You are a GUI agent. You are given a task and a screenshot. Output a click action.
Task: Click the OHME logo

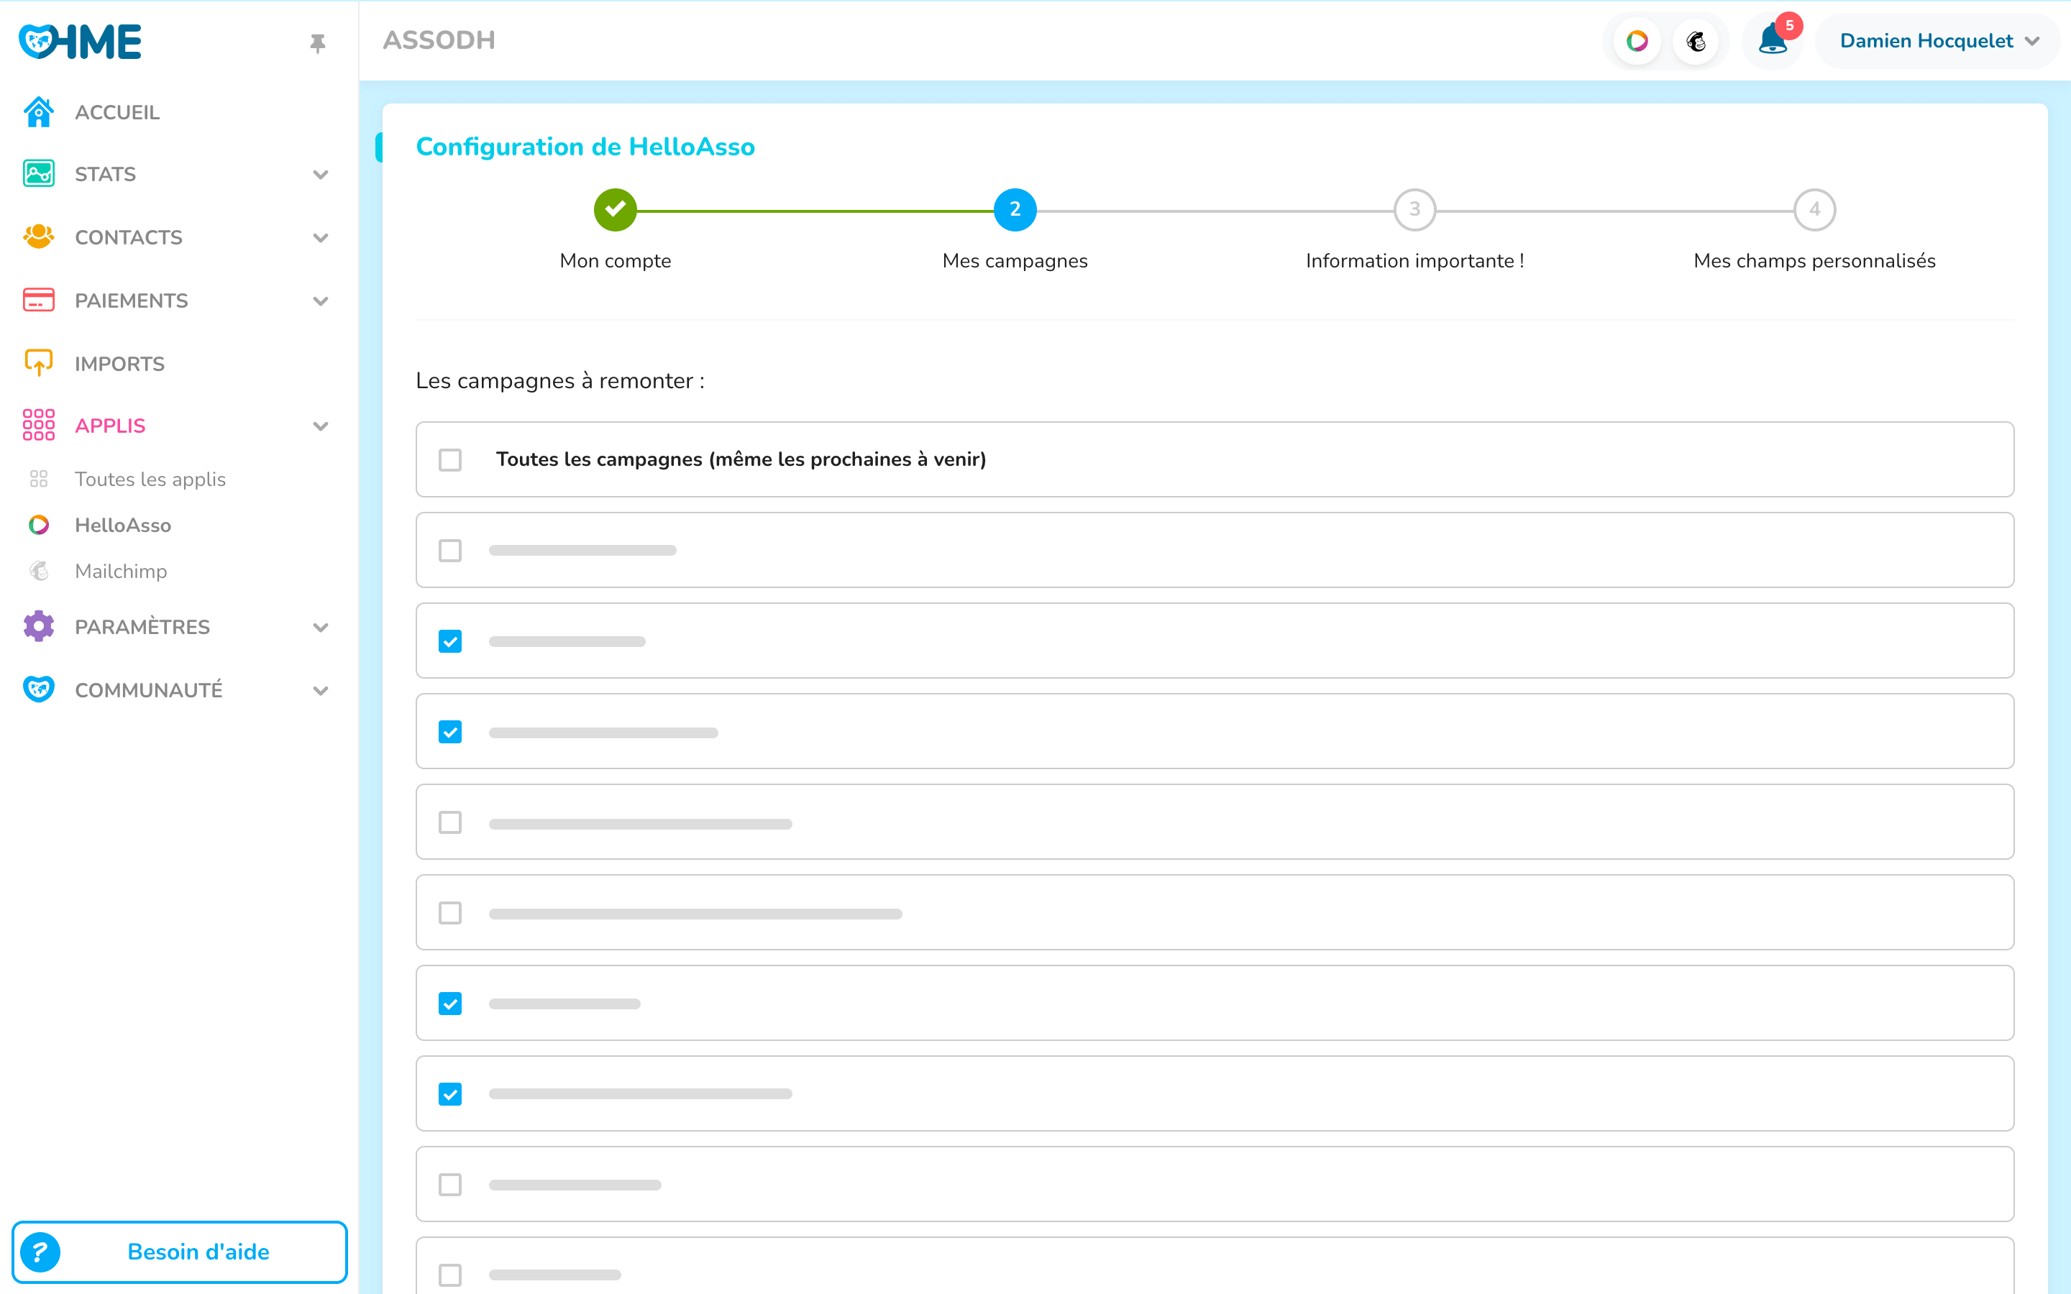coord(81,41)
